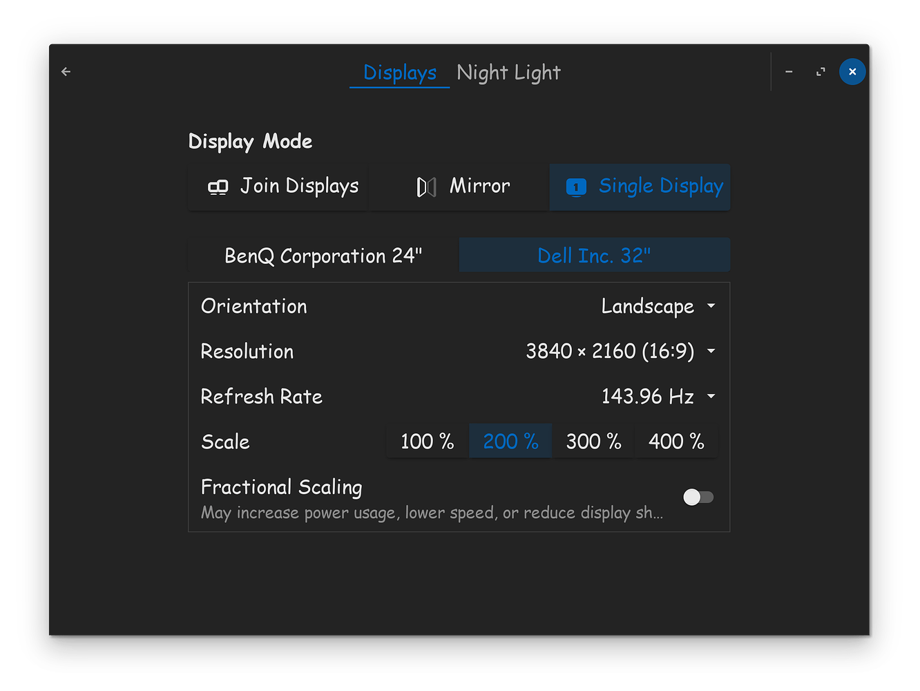This screenshot has width=920, height=691.
Task: Enable Fractional Scaling
Action: (x=698, y=497)
